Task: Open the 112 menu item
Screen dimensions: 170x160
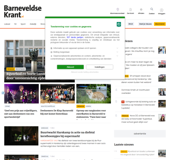Action: click(x=15, y=24)
